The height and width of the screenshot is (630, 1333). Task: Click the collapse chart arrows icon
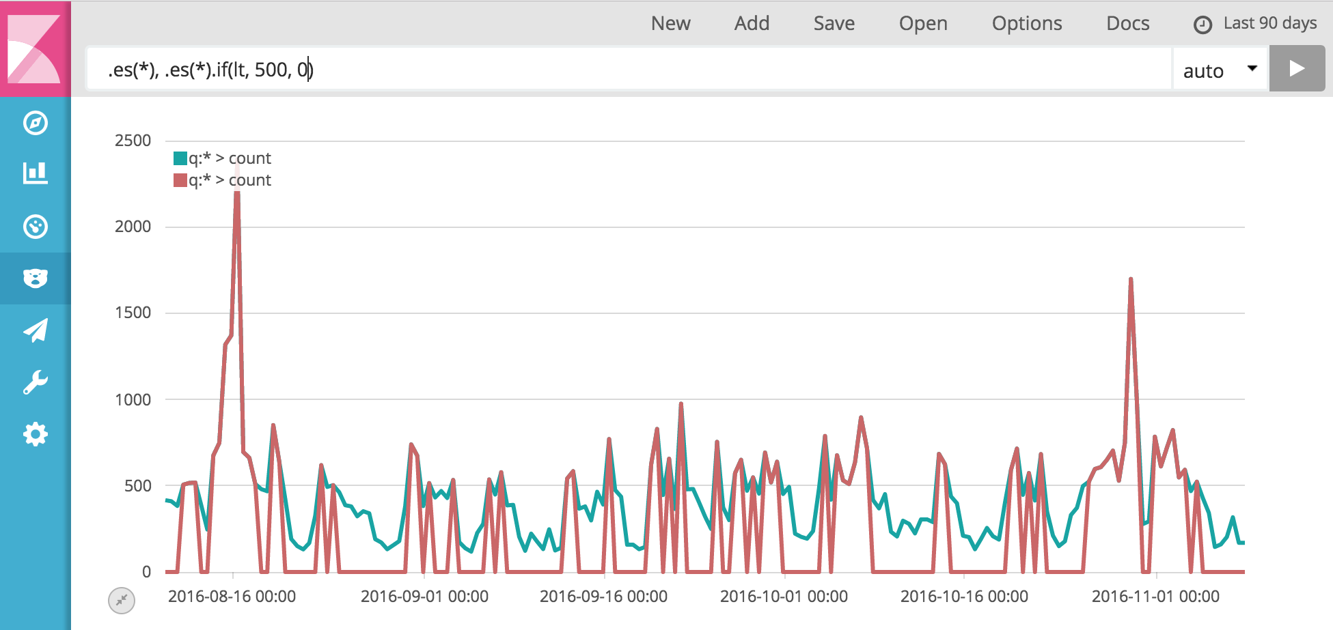[122, 601]
